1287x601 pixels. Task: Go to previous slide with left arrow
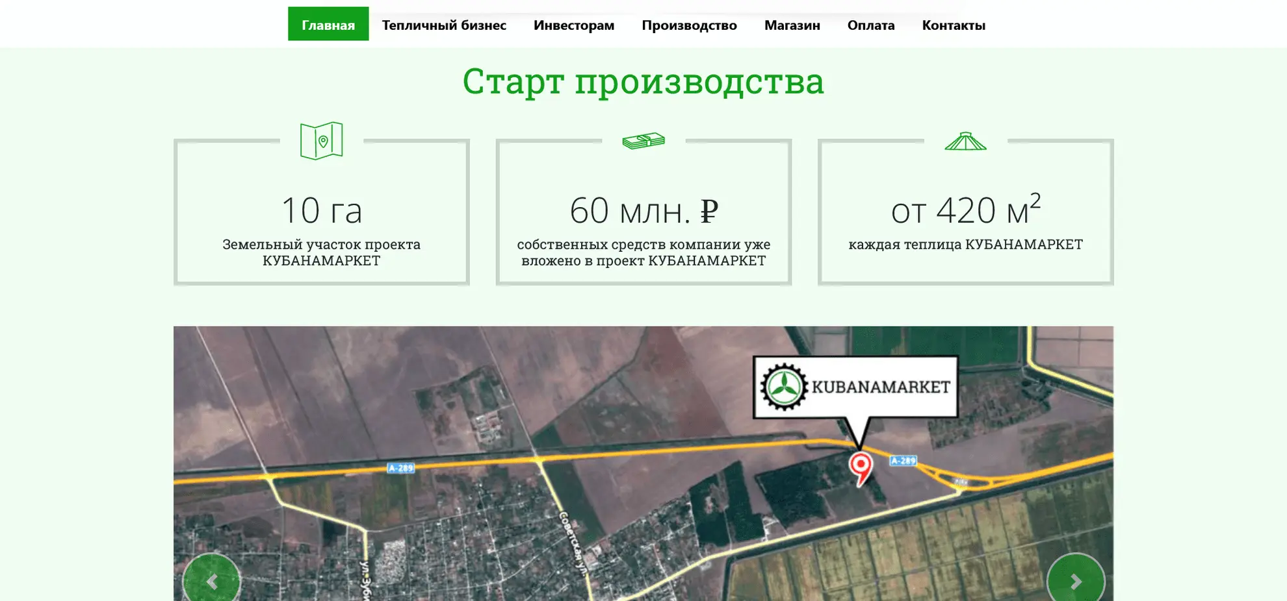coord(211,581)
